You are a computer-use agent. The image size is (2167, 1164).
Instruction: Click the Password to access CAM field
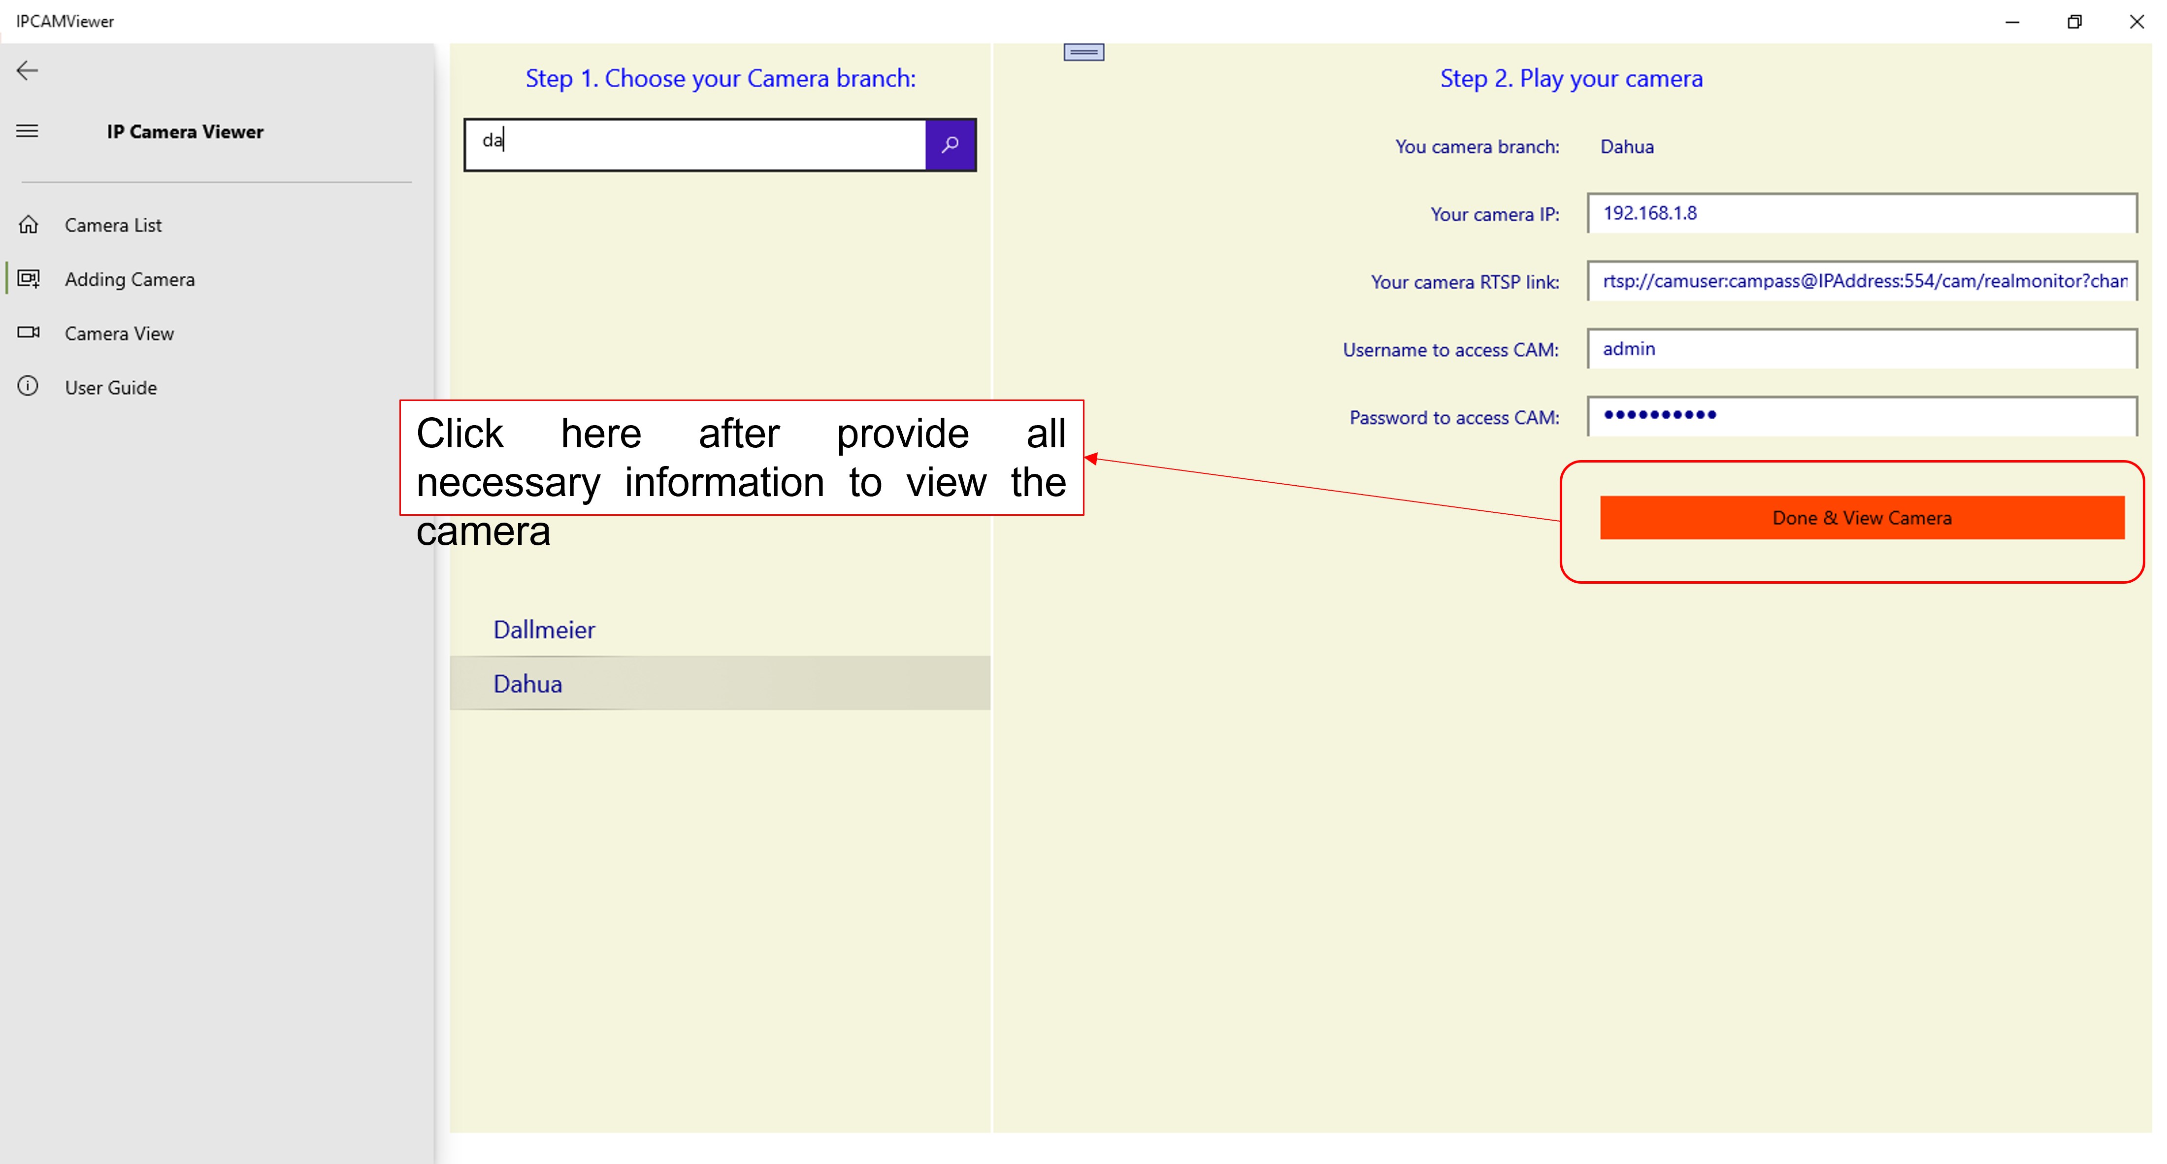(1861, 417)
